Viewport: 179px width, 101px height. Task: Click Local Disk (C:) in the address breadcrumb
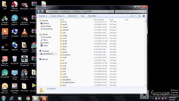pos(66,12)
